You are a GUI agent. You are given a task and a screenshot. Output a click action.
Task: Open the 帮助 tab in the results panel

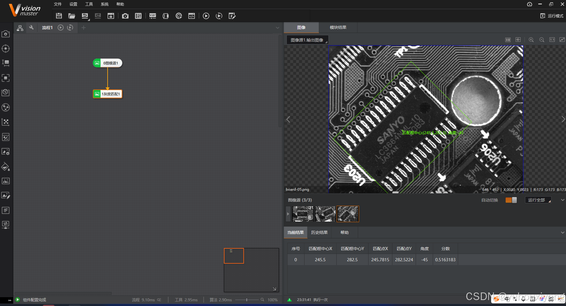(x=345, y=232)
